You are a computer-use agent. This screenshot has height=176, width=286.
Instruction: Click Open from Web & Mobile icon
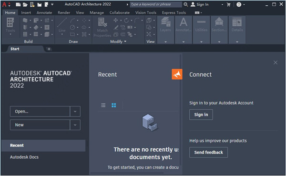click(32, 5)
